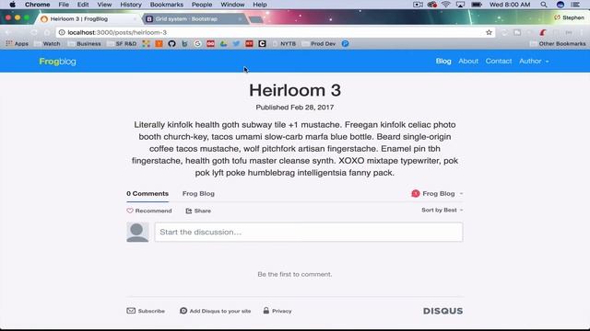This screenshot has width=590, height=331.
Task: Open the Contact nav link
Action: click(499, 62)
